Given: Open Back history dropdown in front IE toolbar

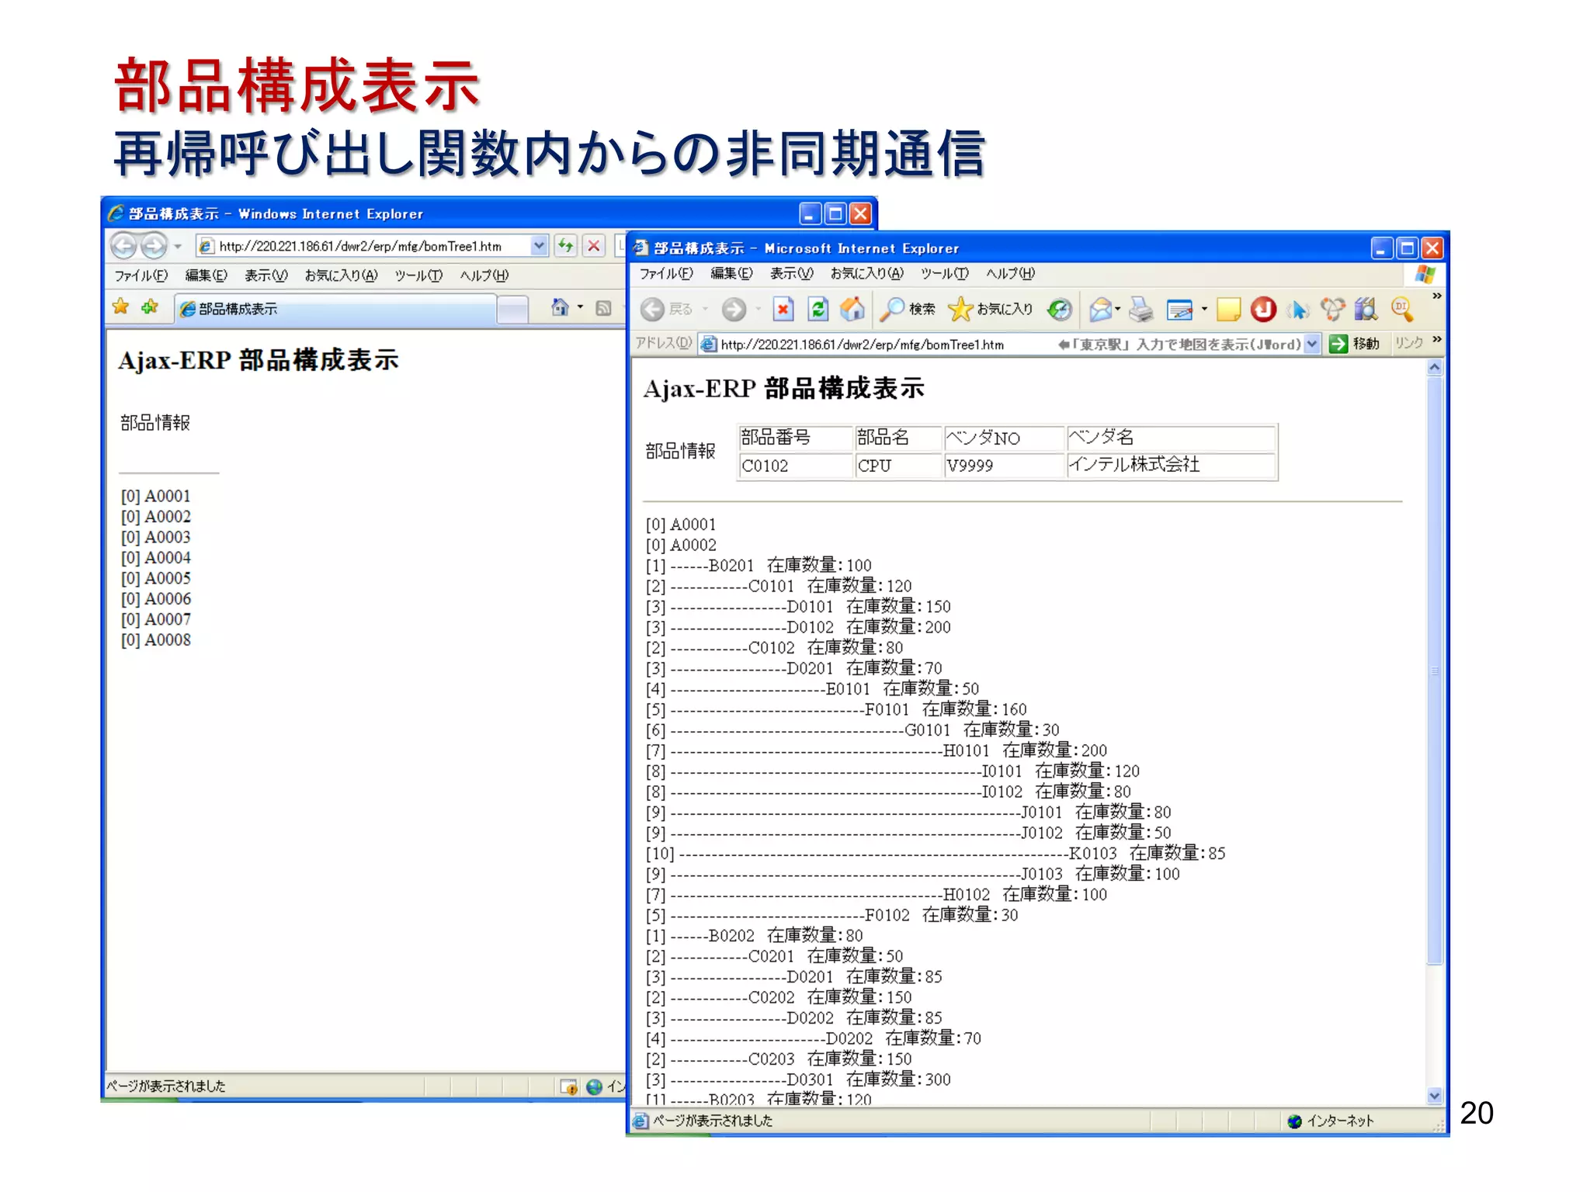Looking at the screenshot, I should tap(705, 310).
